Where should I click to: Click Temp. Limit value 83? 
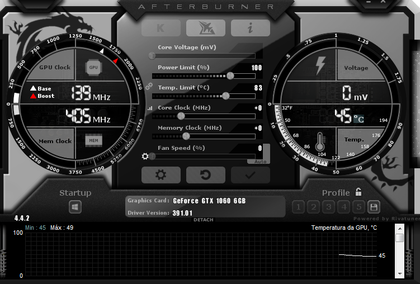point(258,88)
